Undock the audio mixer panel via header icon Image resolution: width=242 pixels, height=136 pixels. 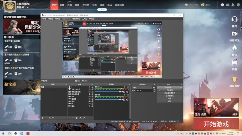pyautogui.click(x=129, y=84)
